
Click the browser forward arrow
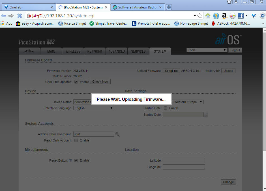pyautogui.click(x=11, y=16)
